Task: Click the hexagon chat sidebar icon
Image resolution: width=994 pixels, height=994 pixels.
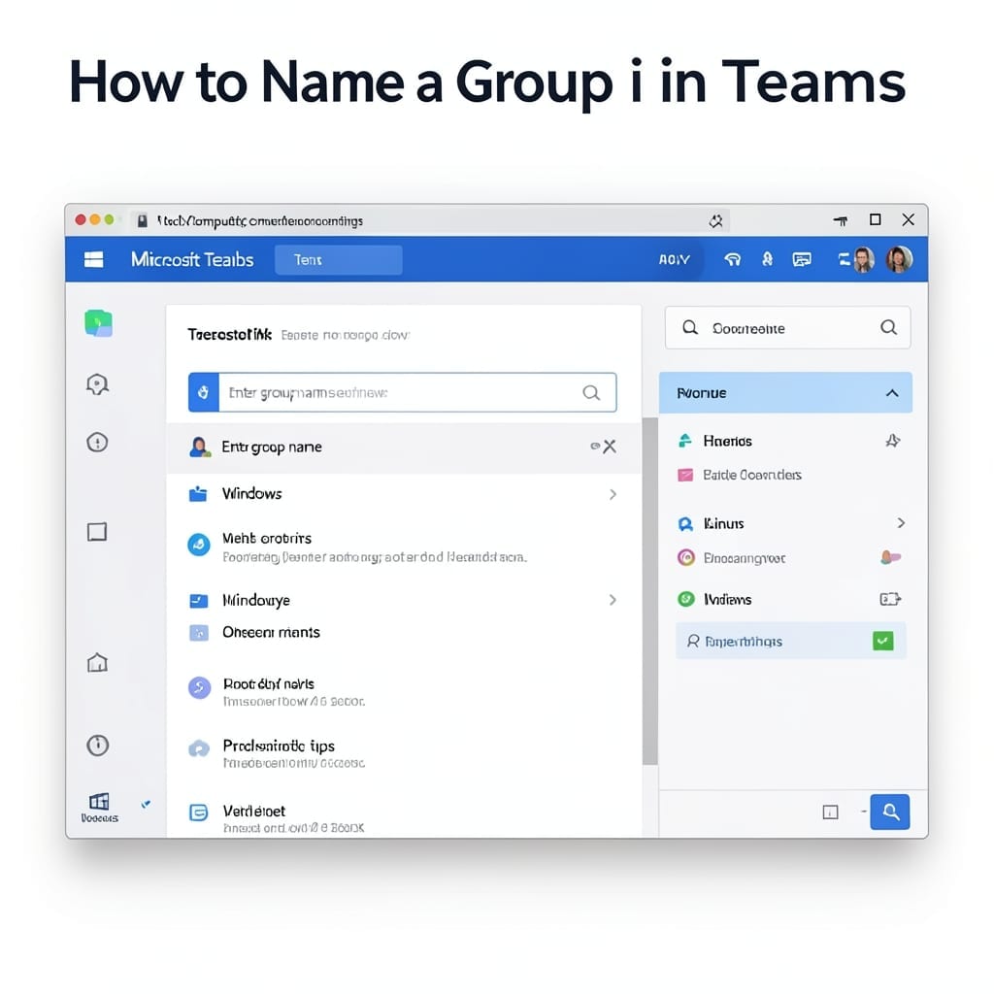Action: pos(97,384)
